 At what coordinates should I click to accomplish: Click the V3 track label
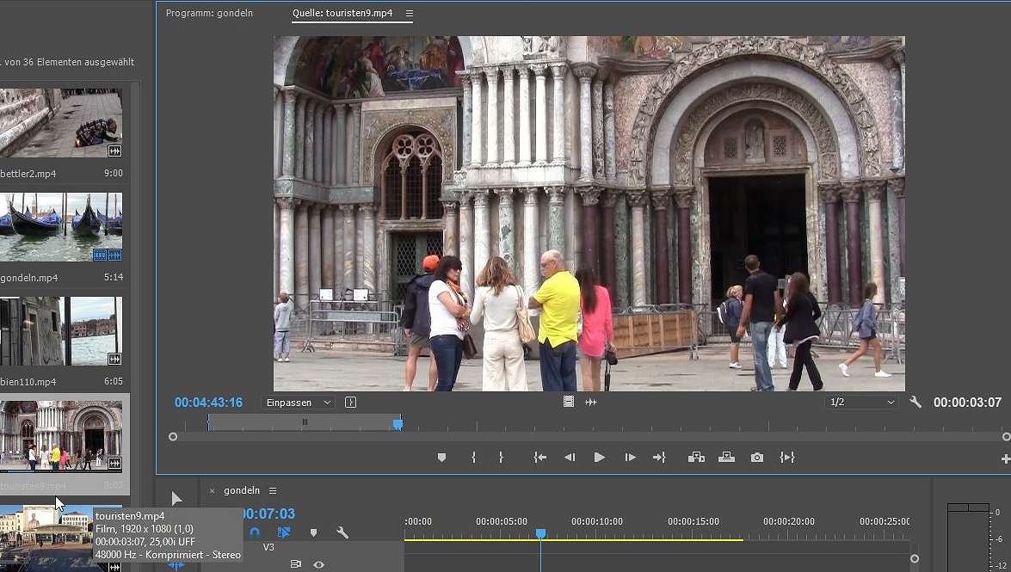click(x=268, y=548)
